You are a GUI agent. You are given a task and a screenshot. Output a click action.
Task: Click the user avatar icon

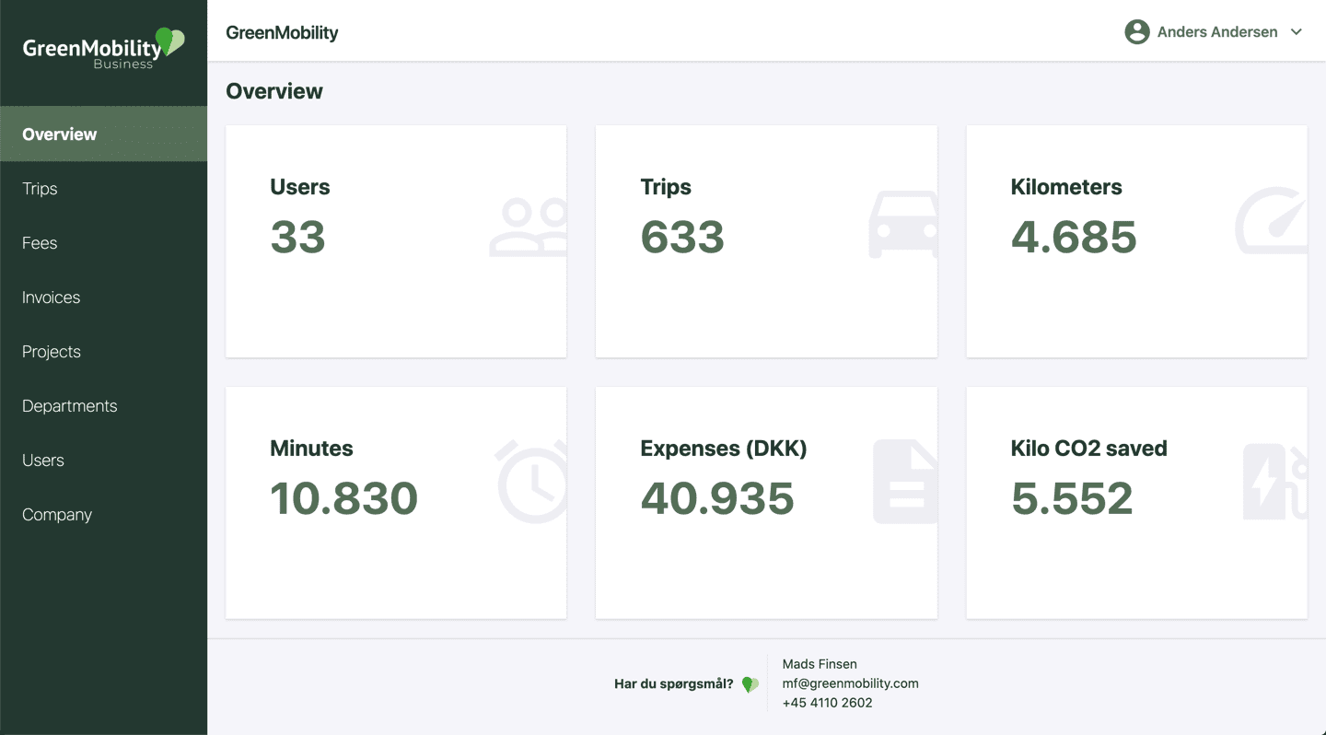point(1137,32)
